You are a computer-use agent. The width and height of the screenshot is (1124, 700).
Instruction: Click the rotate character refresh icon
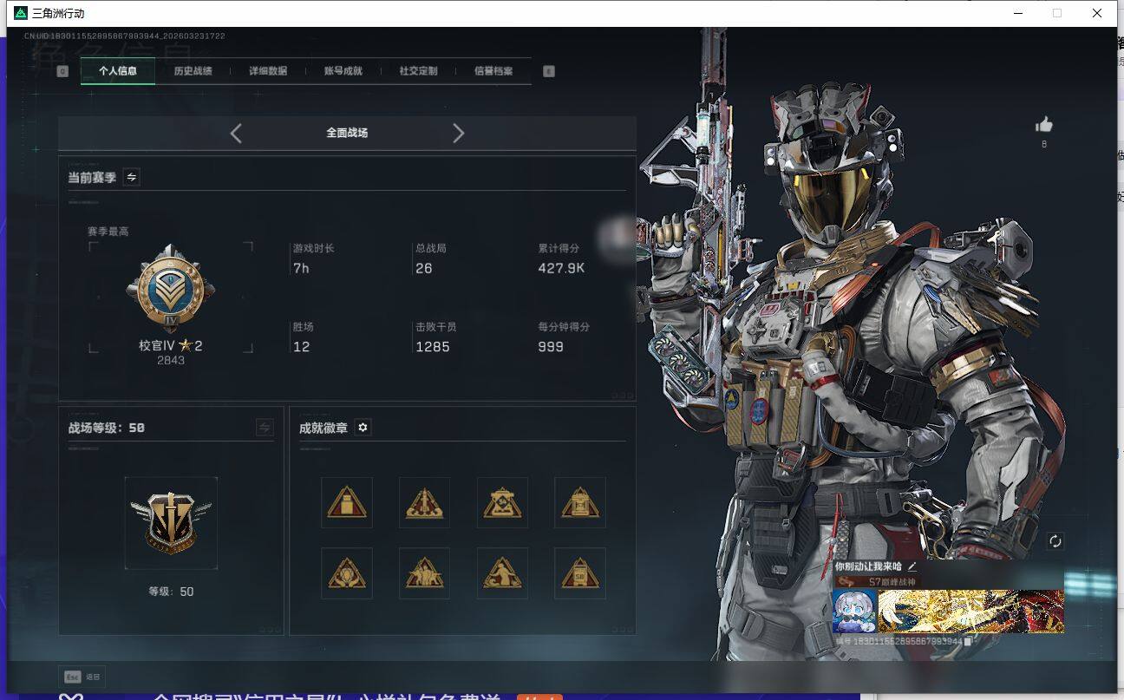coord(1055,541)
